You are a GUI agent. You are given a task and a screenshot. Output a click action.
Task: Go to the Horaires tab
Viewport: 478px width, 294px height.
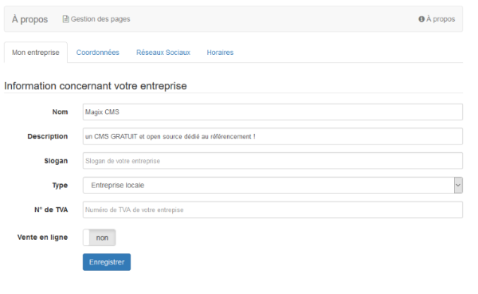pyautogui.click(x=220, y=53)
